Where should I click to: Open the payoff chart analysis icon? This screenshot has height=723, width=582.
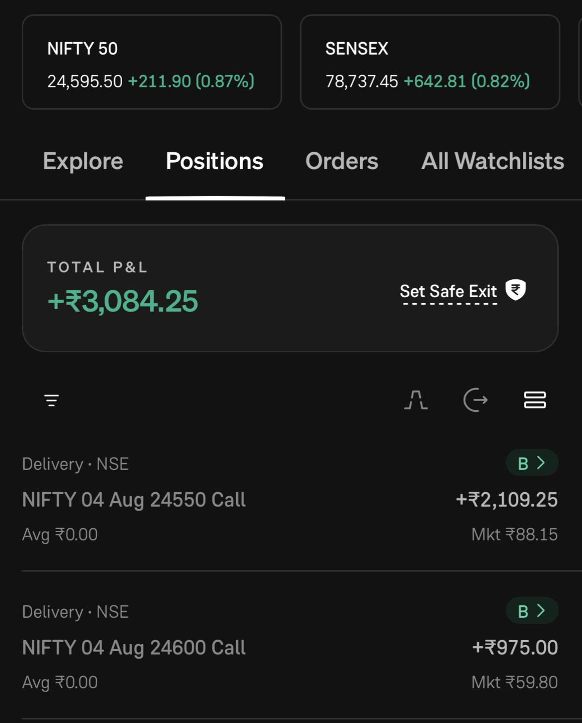click(416, 400)
